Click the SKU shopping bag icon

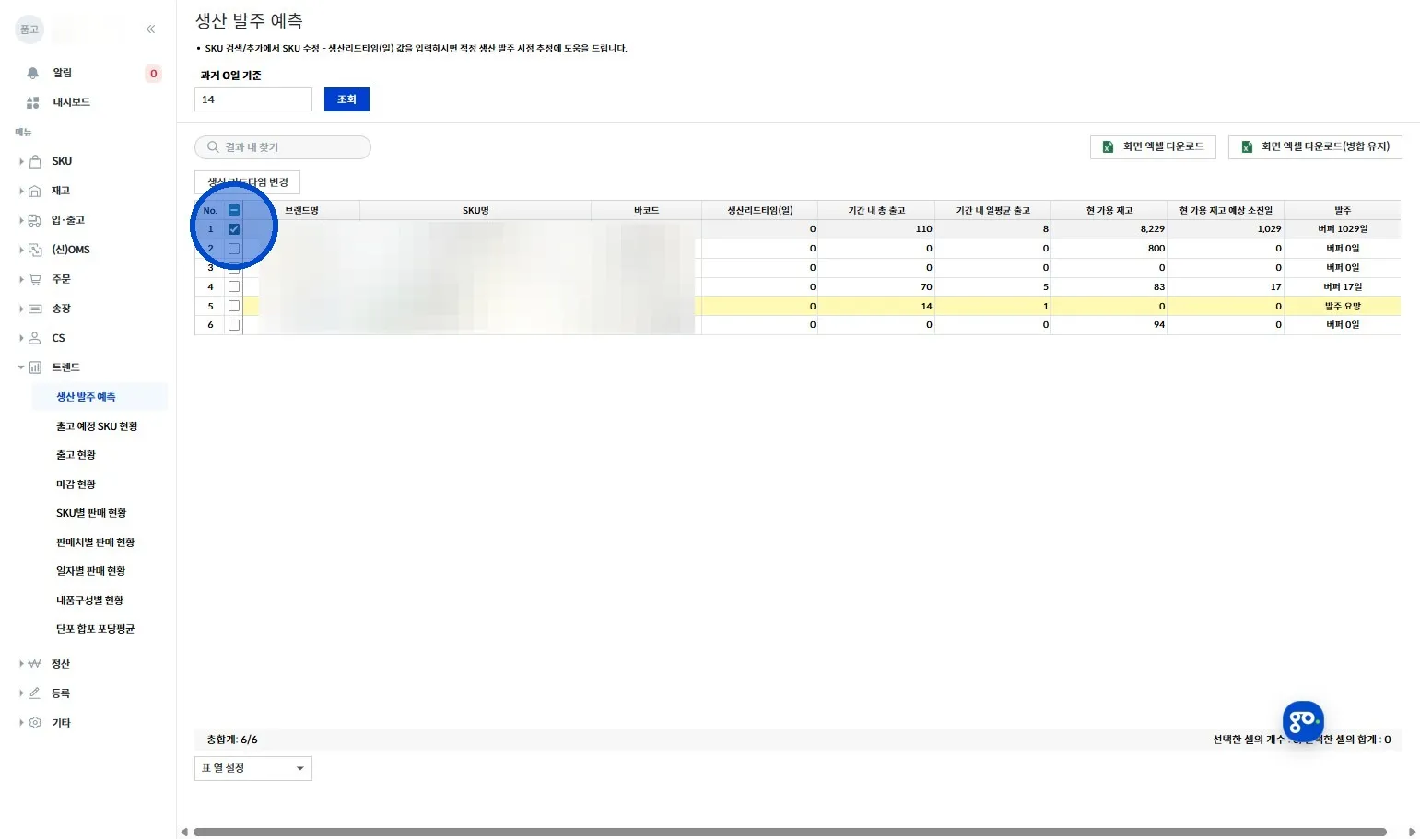click(x=35, y=161)
